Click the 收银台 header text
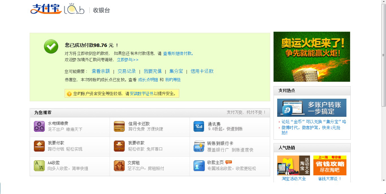This screenshot has width=386, height=194. pos(101,10)
